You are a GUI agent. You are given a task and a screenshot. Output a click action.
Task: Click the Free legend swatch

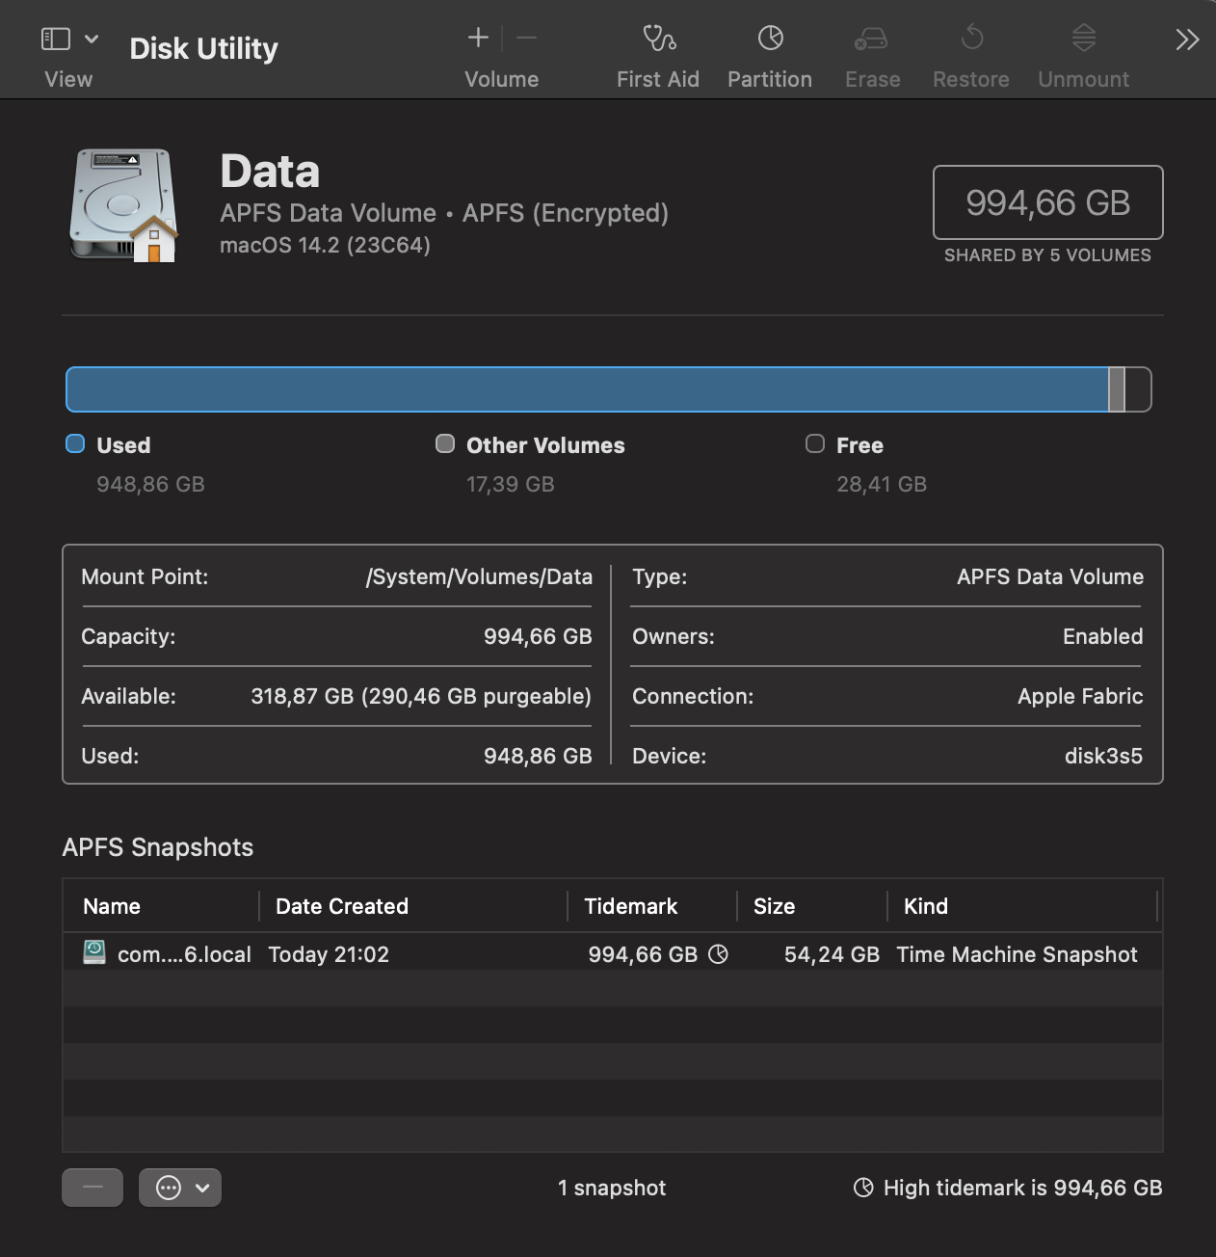click(815, 443)
